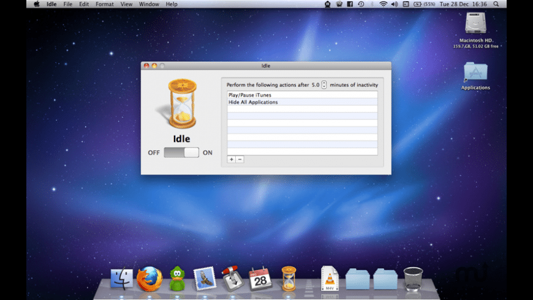Click the inactivity minutes stepper arrows
Screen dimensions: 533x300
coord(324,84)
